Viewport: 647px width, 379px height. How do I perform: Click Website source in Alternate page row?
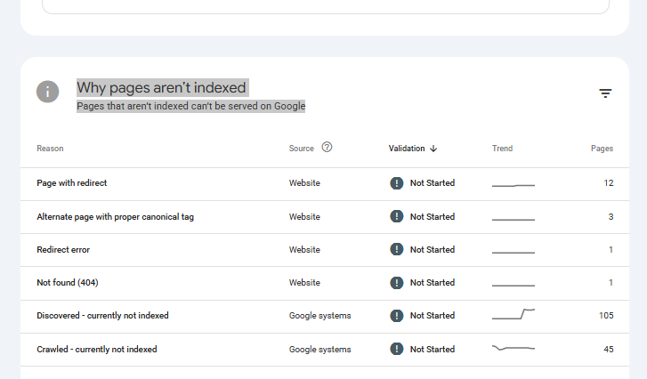304,217
